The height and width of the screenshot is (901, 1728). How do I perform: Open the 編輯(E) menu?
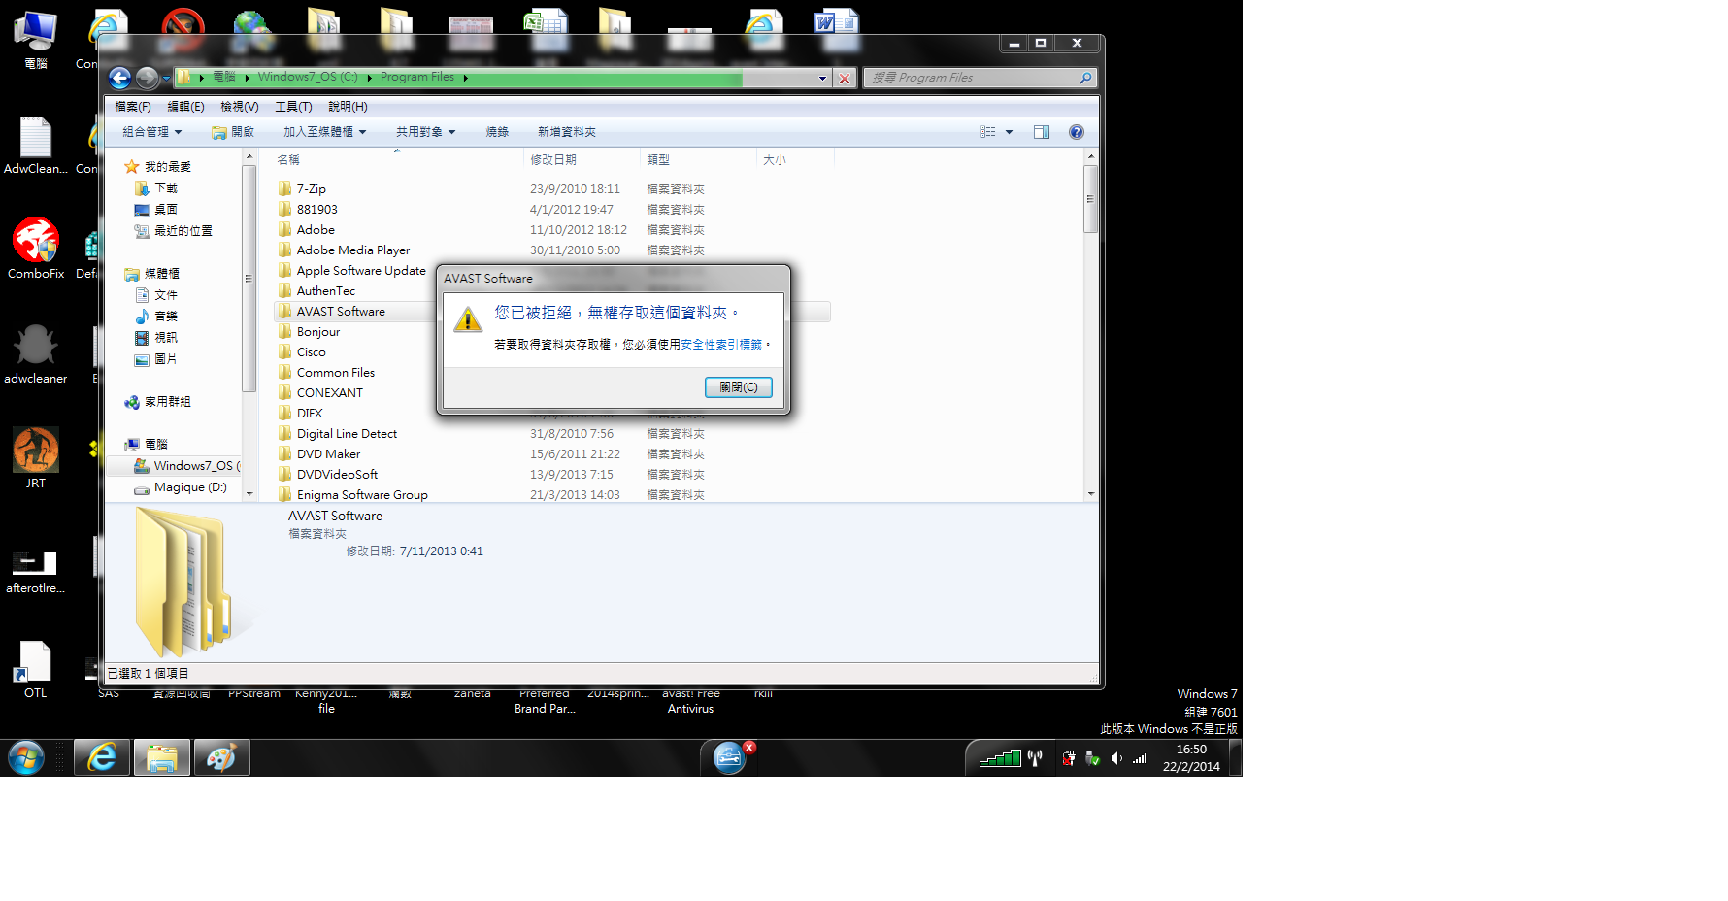[x=185, y=107]
